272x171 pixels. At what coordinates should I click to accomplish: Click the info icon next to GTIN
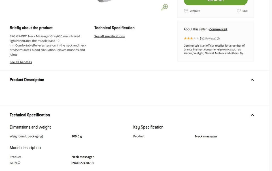point(19,163)
